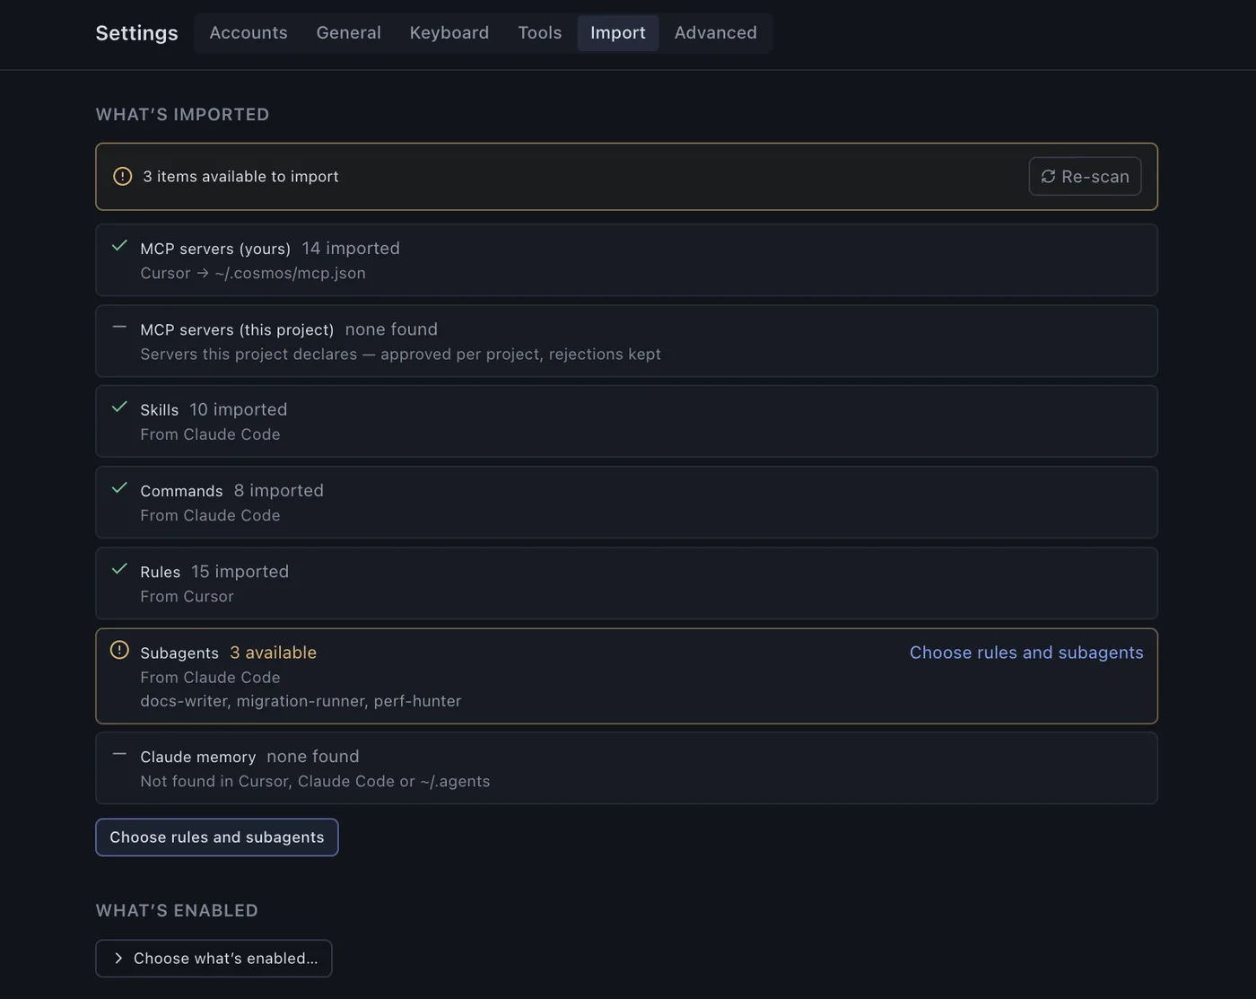
Task: Click the "Cursor → ~/.cosmos/mcp.json" path text
Action: click(253, 274)
